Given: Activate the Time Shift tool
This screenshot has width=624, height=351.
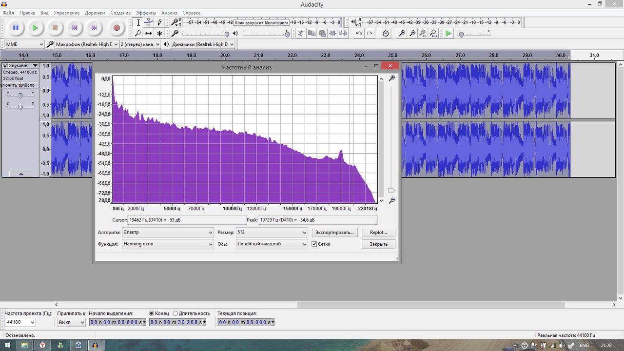Looking at the screenshot, I should (x=149, y=33).
